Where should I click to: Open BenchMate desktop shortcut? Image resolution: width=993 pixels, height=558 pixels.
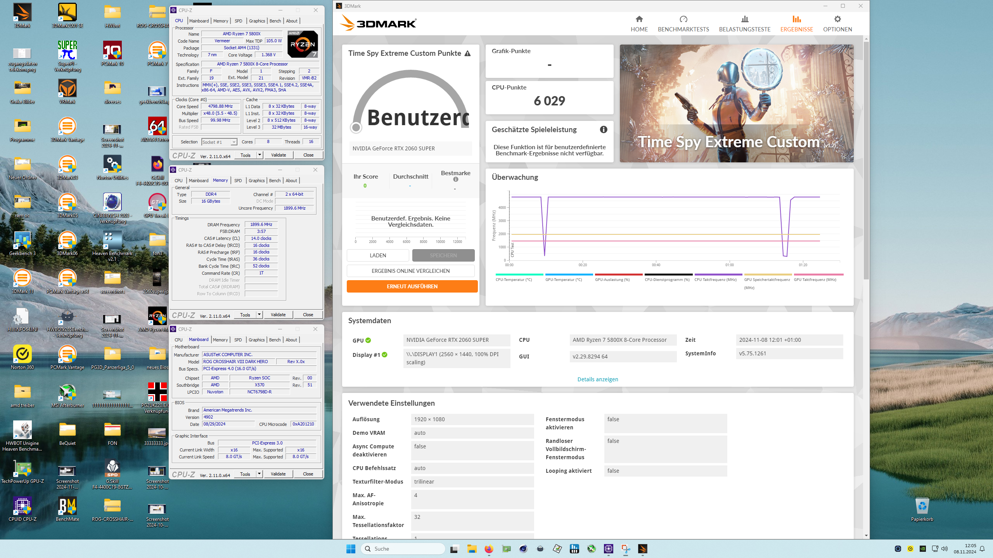[67, 509]
